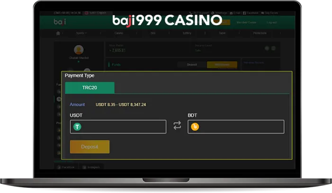Swap currencies with the exchange arrows icon
Image resolution: width=332 pixels, height=193 pixels.
pos(177,125)
